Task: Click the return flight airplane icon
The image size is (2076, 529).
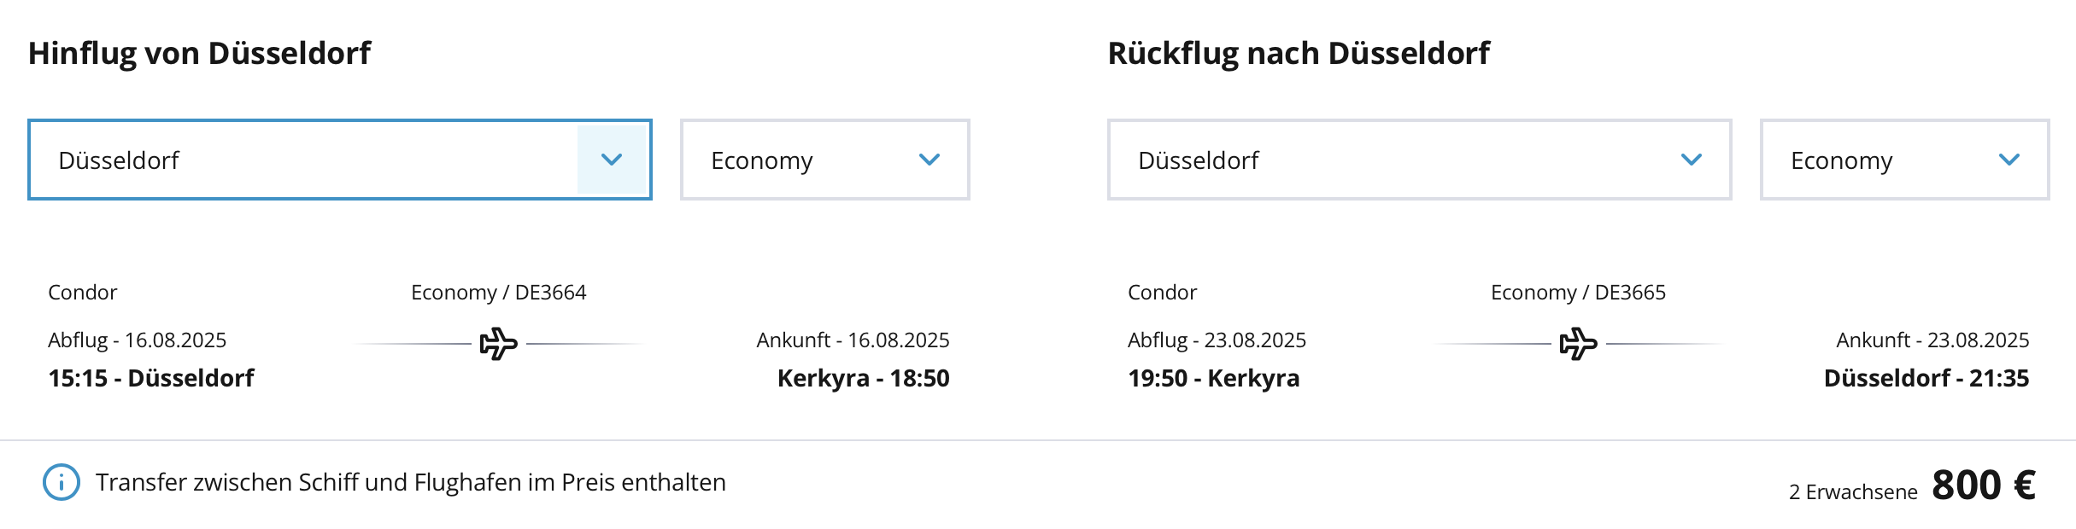Action: 1578,344
